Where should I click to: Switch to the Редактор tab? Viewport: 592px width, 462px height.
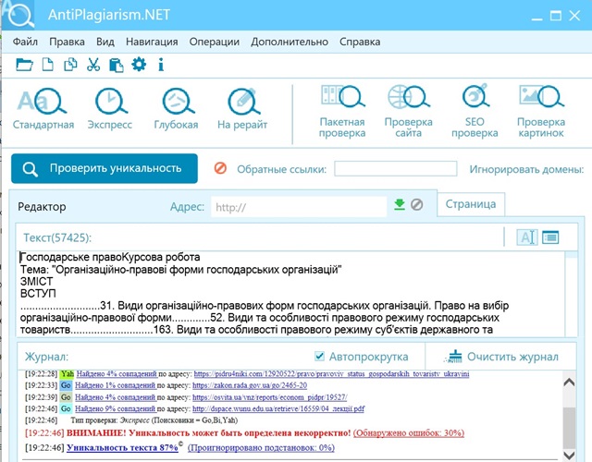tap(42, 207)
